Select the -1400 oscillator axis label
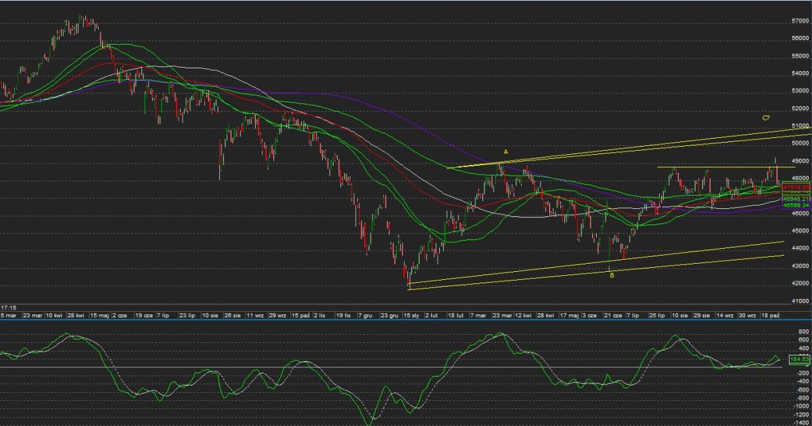Screen dimensions: 812x426 tap(798, 422)
